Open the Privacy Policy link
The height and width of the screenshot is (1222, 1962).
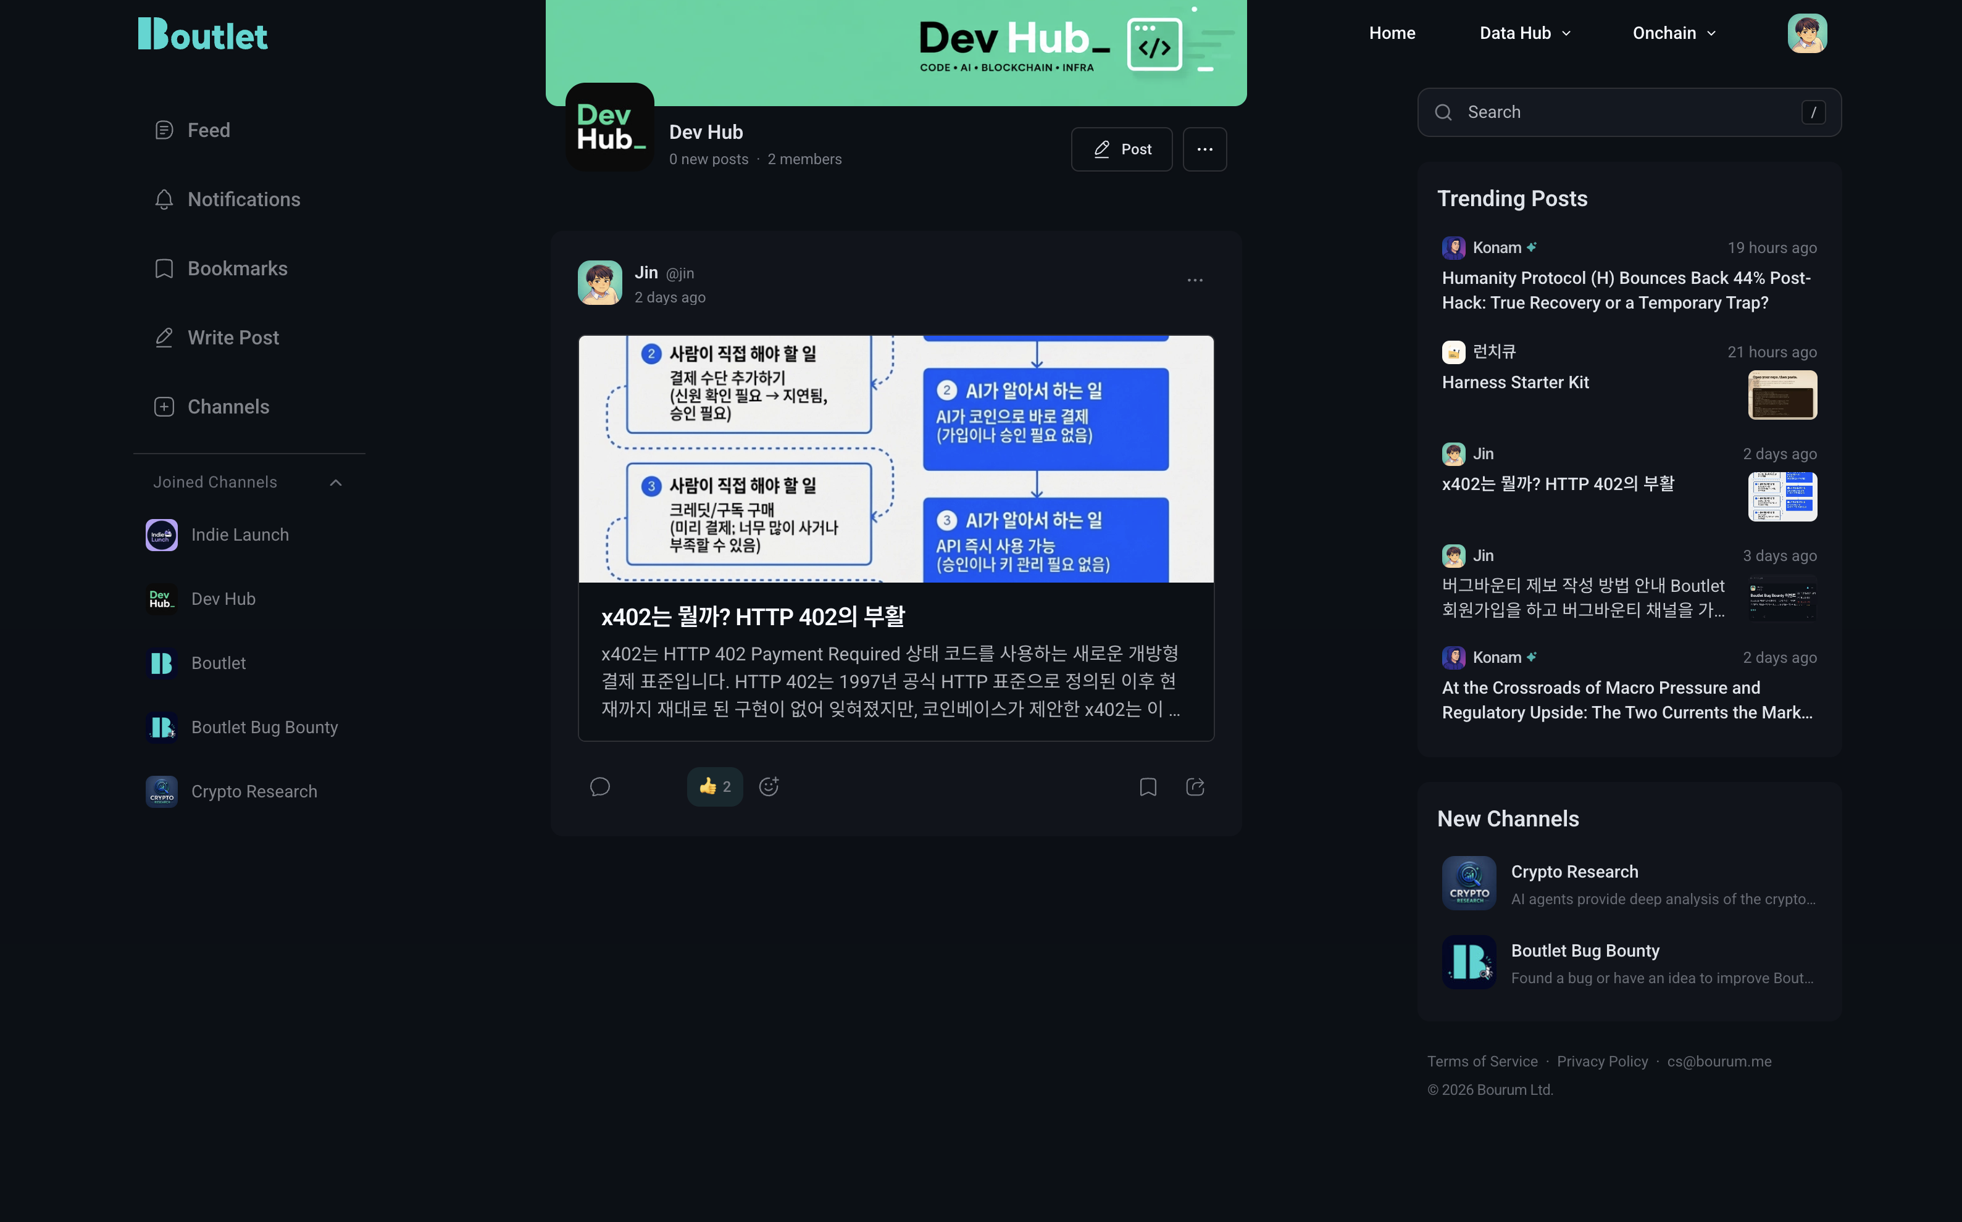1602,1062
